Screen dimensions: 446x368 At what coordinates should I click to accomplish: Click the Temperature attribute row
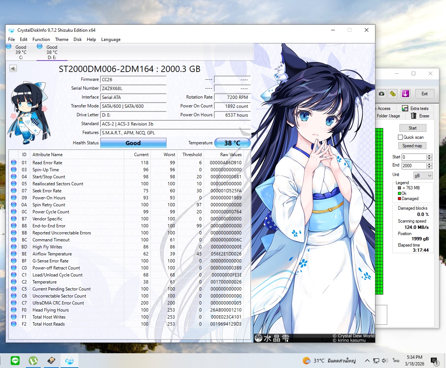coord(129,282)
